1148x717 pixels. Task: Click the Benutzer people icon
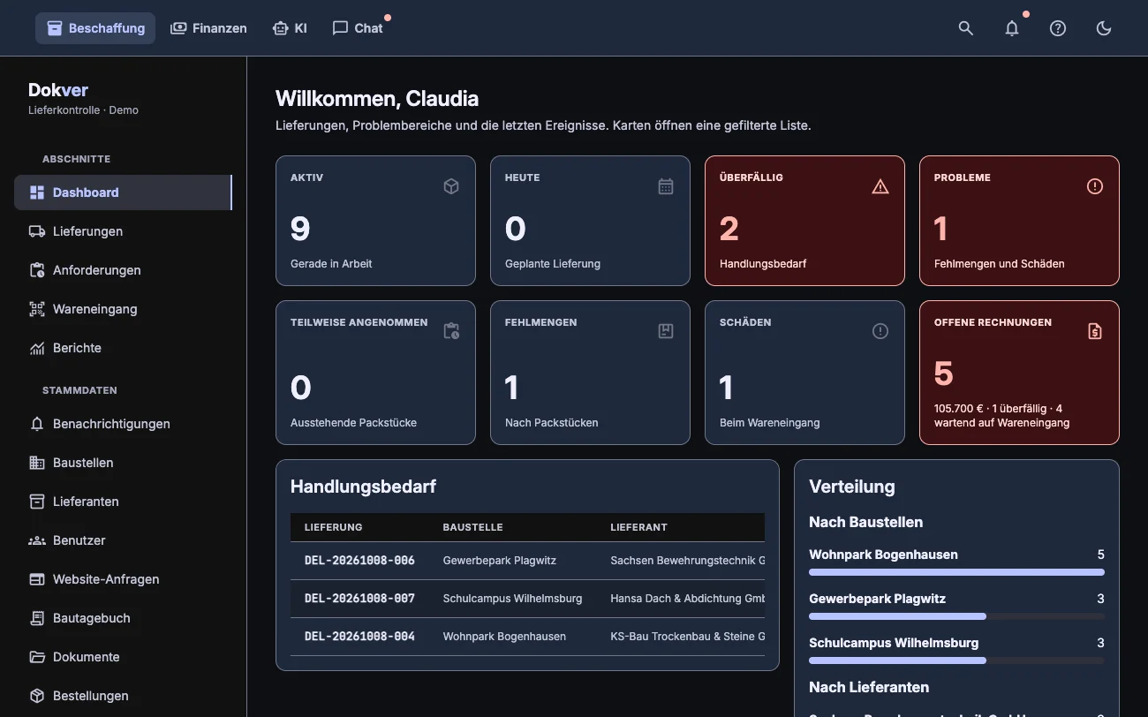[x=37, y=540]
